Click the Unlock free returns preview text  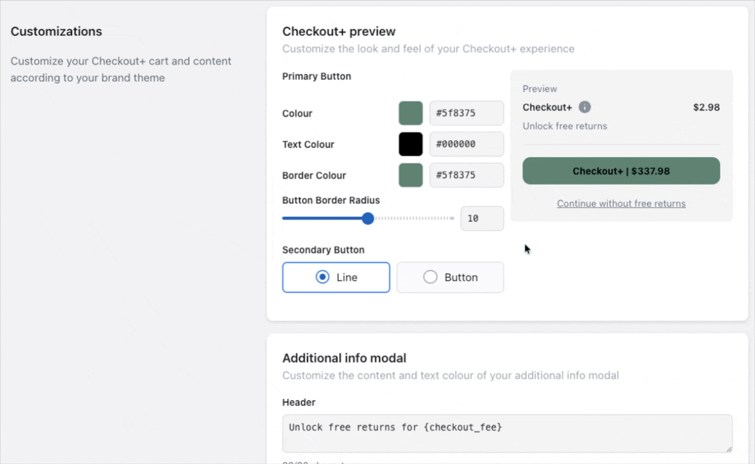[x=564, y=126]
